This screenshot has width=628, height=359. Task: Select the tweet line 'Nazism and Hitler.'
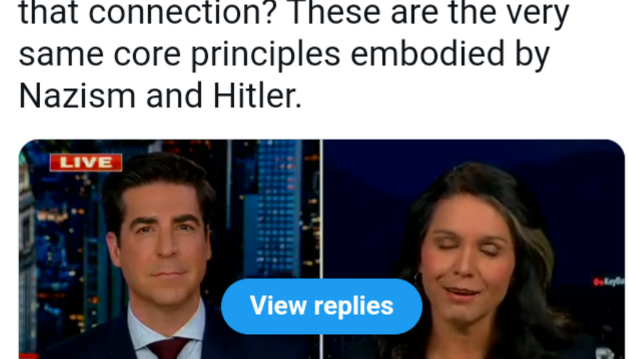point(160,96)
